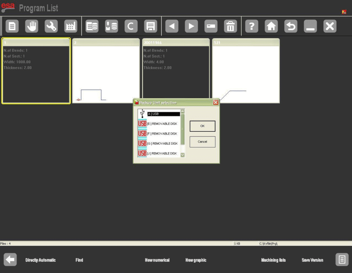The image size is (352, 273).
Task: Open the question mark help icon
Action: click(252, 26)
